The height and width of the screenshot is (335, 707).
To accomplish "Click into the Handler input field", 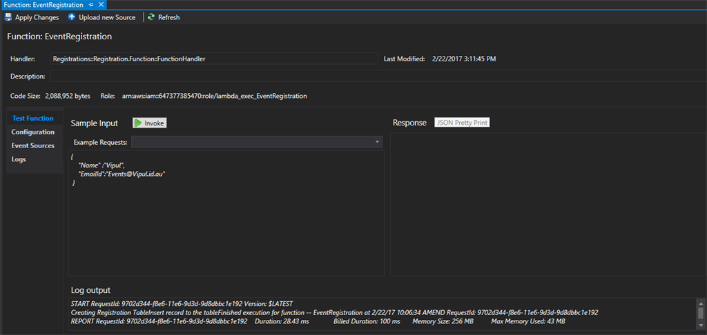I will (214, 59).
